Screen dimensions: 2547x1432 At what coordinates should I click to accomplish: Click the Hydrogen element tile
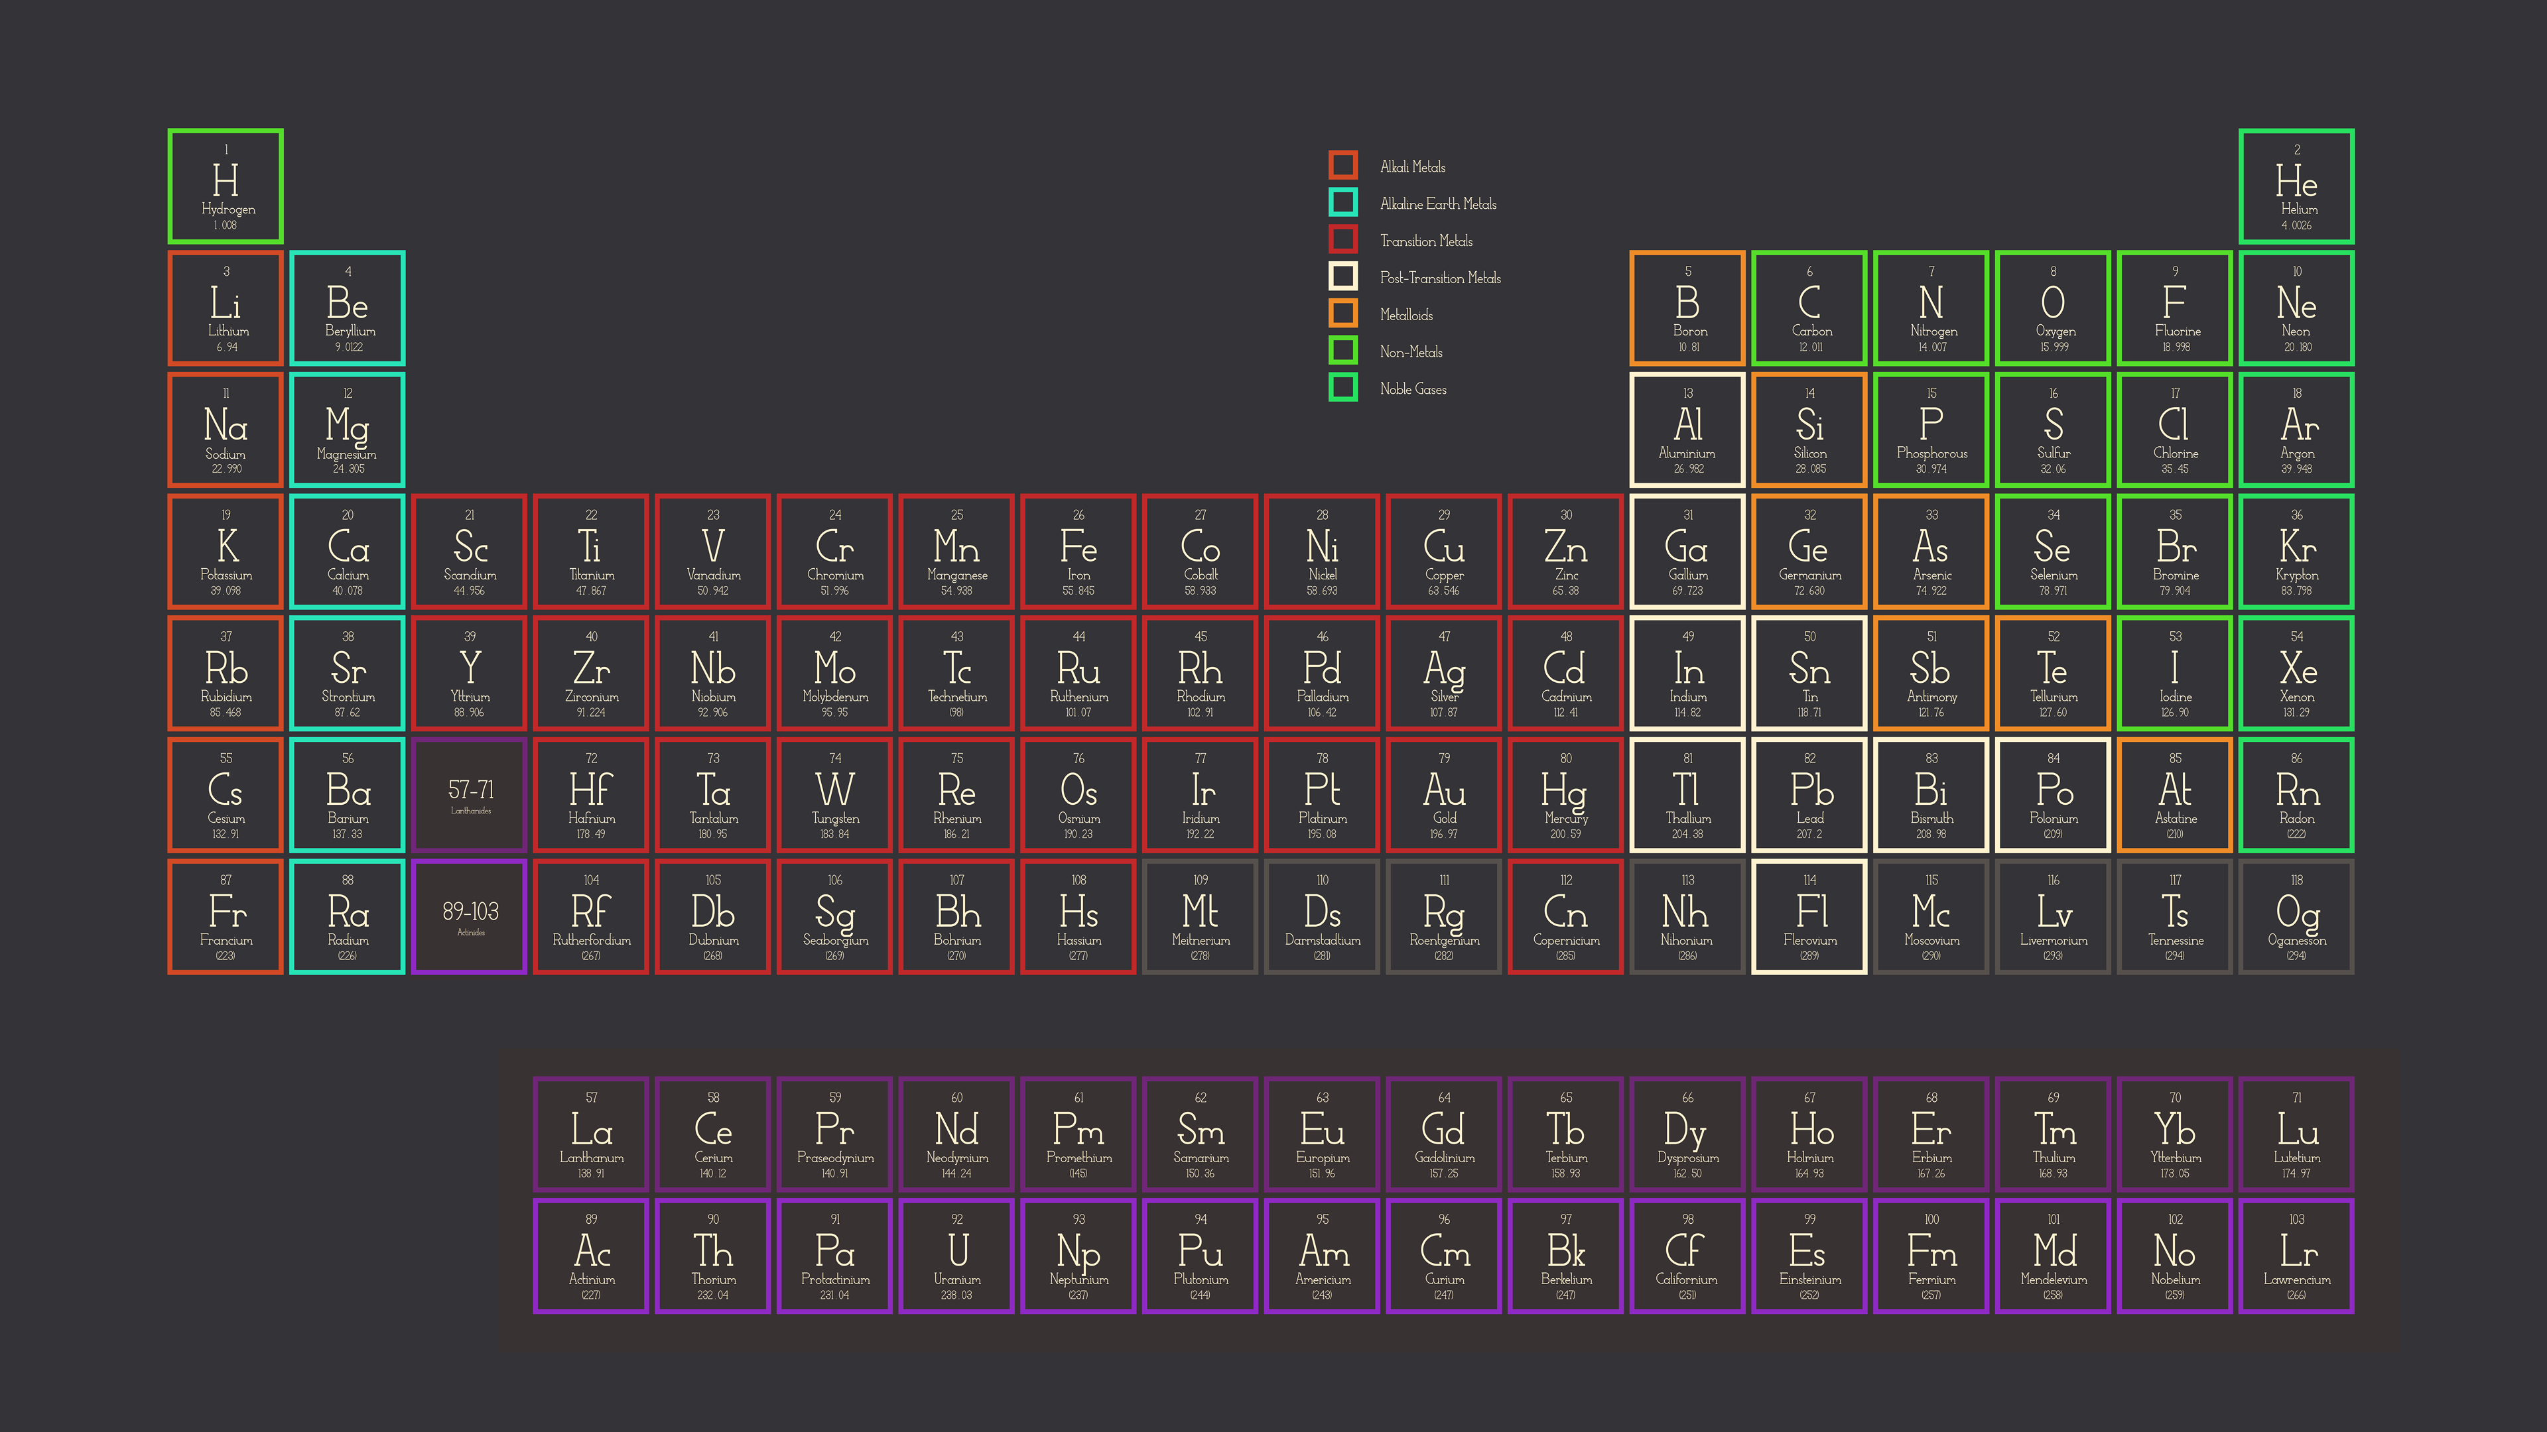click(226, 186)
